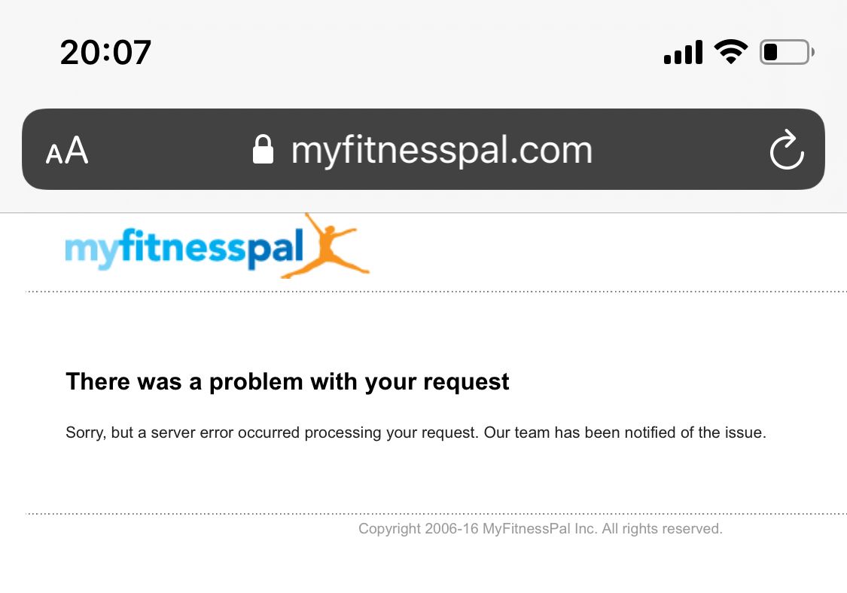The height and width of the screenshot is (593, 847).
Task: Tap the cellular signal bars icon
Action: click(x=683, y=53)
